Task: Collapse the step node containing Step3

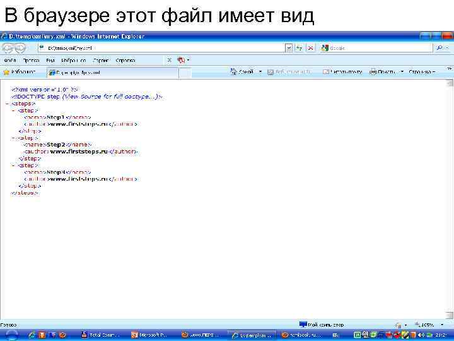Action: pos(14,165)
